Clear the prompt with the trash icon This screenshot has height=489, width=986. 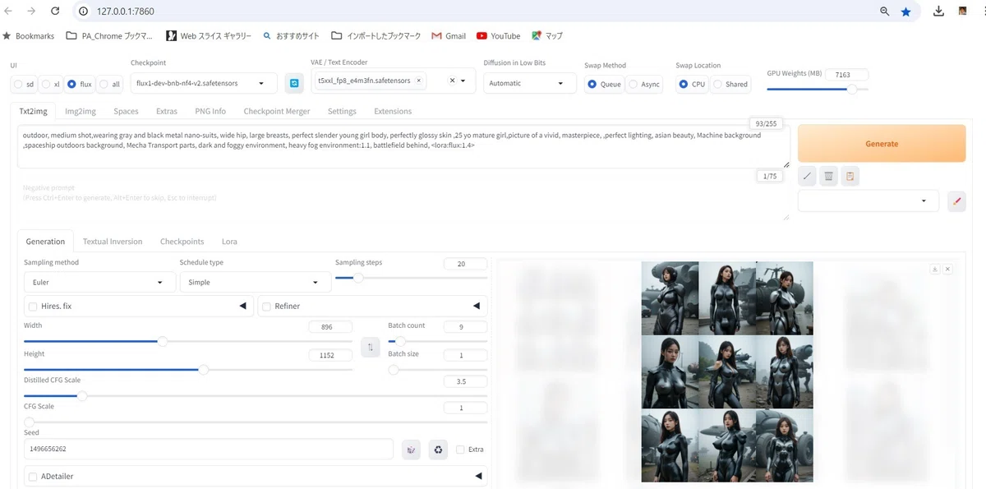point(829,176)
